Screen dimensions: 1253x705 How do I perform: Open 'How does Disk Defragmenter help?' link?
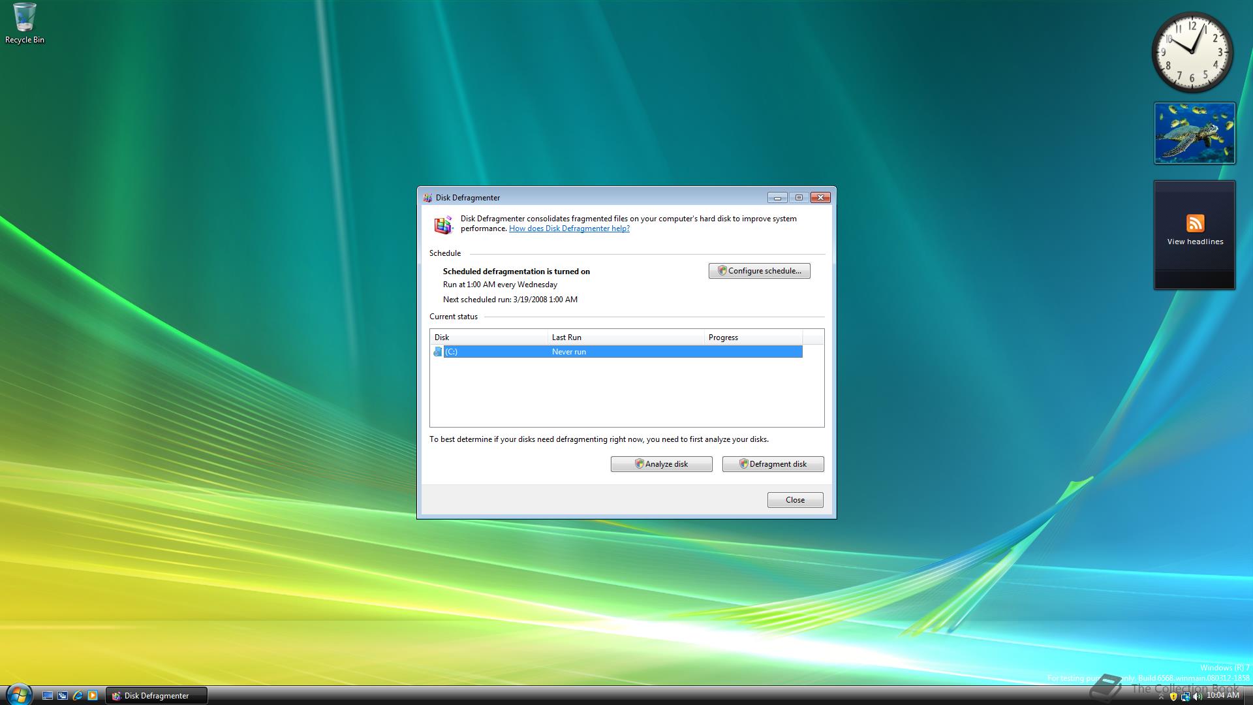(x=569, y=228)
